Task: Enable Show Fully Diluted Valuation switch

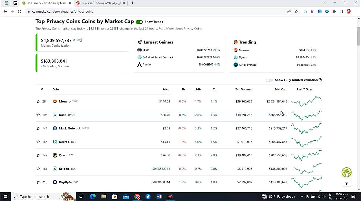Action: click(269, 80)
